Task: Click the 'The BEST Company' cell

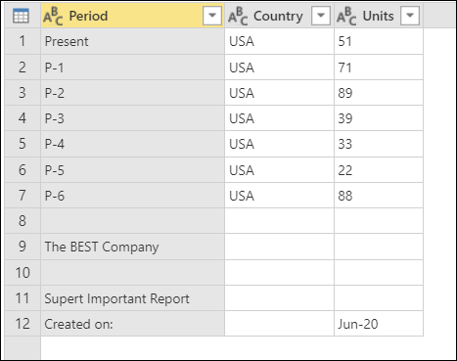Action: (x=133, y=247)
